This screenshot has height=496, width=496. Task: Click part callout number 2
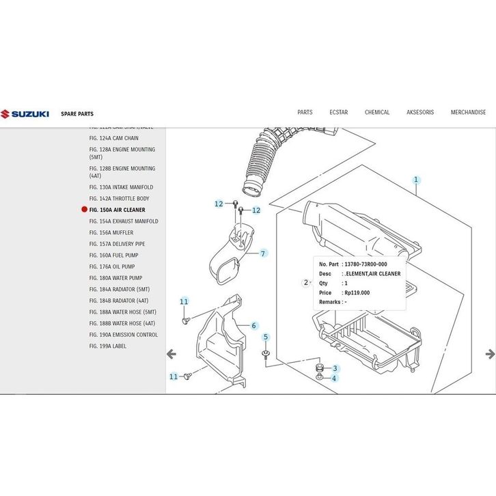(x=305, y=282)
